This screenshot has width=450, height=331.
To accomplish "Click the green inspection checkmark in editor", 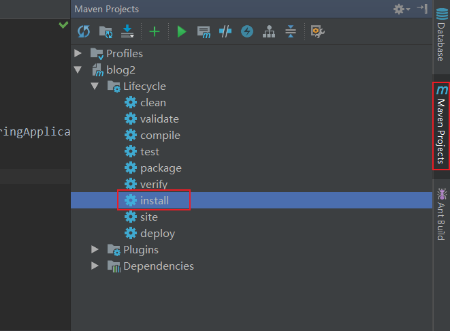I will [x=63, y=25].
